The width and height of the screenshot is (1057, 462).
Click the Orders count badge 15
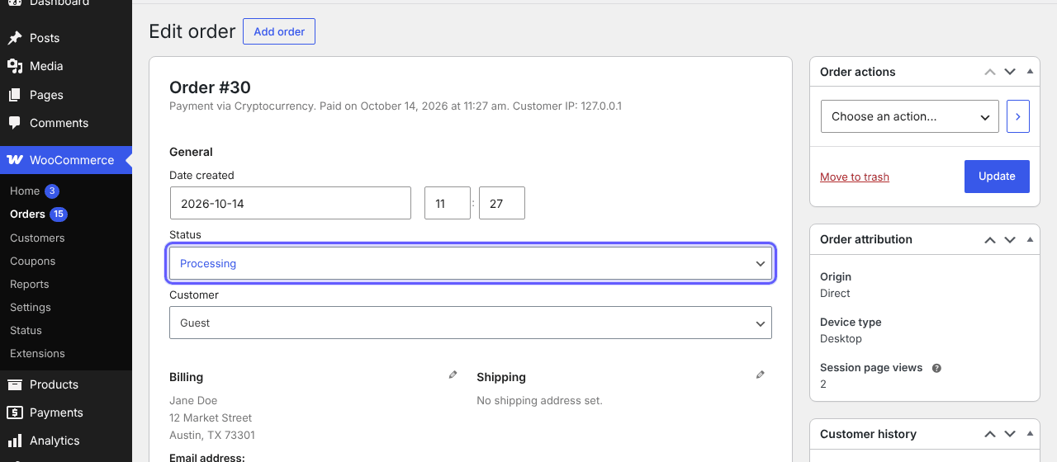click(x=59, y=214)
